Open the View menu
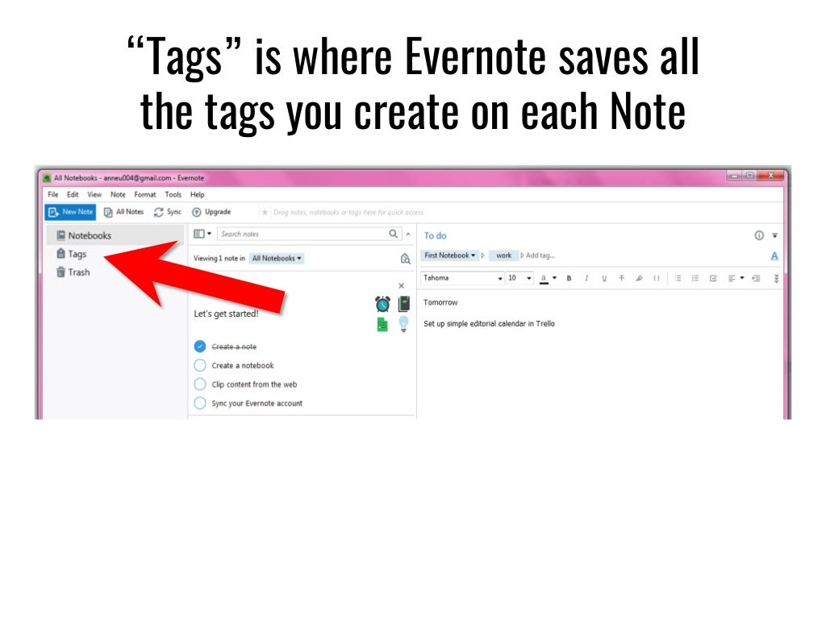Viewport: 826px width, 619px height. pos(94,194)
